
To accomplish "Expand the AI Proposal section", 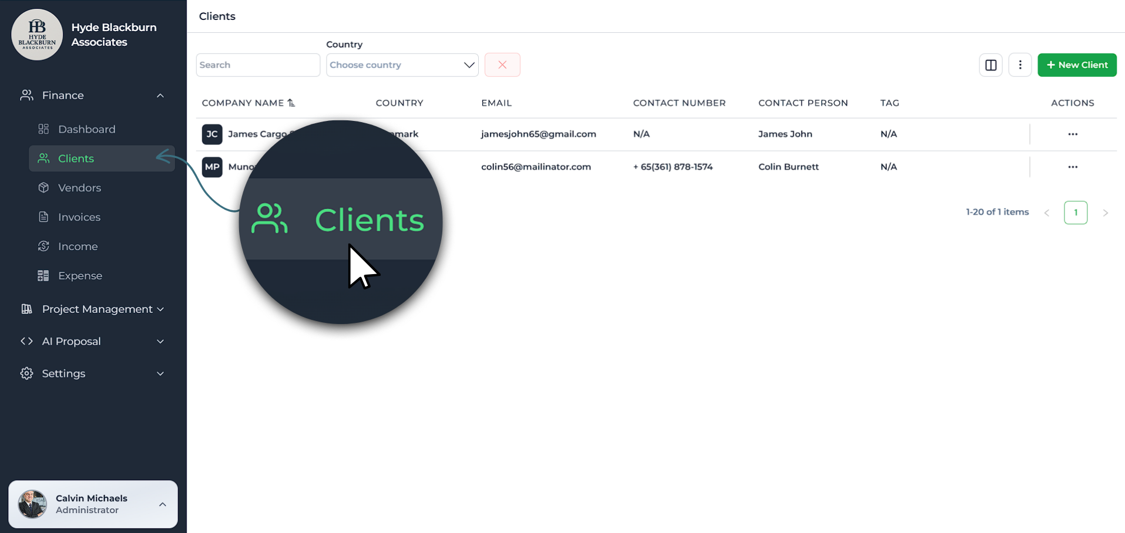I will [x=160, y=342].
